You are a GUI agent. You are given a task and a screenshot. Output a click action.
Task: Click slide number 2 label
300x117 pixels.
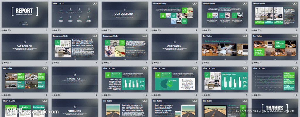pos(96,30)
